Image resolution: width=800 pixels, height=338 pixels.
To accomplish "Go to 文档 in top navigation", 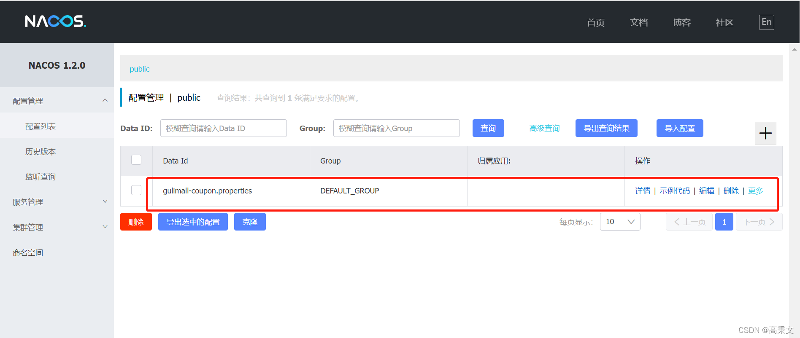I will pos(639,22).
